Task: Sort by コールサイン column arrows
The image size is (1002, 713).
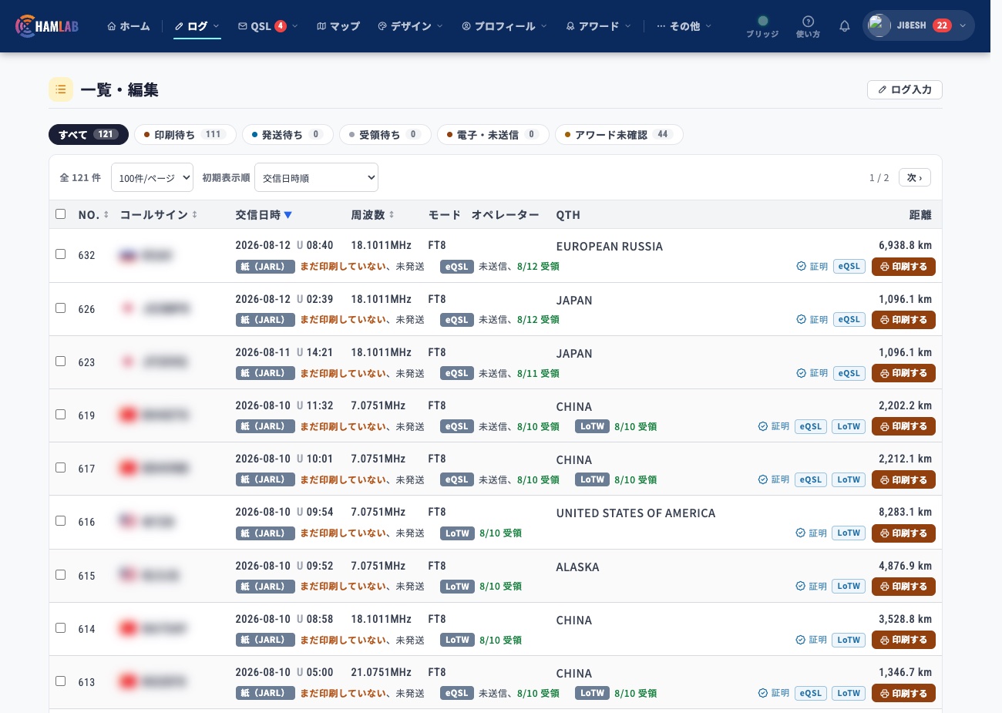Action: pos(195,215)
